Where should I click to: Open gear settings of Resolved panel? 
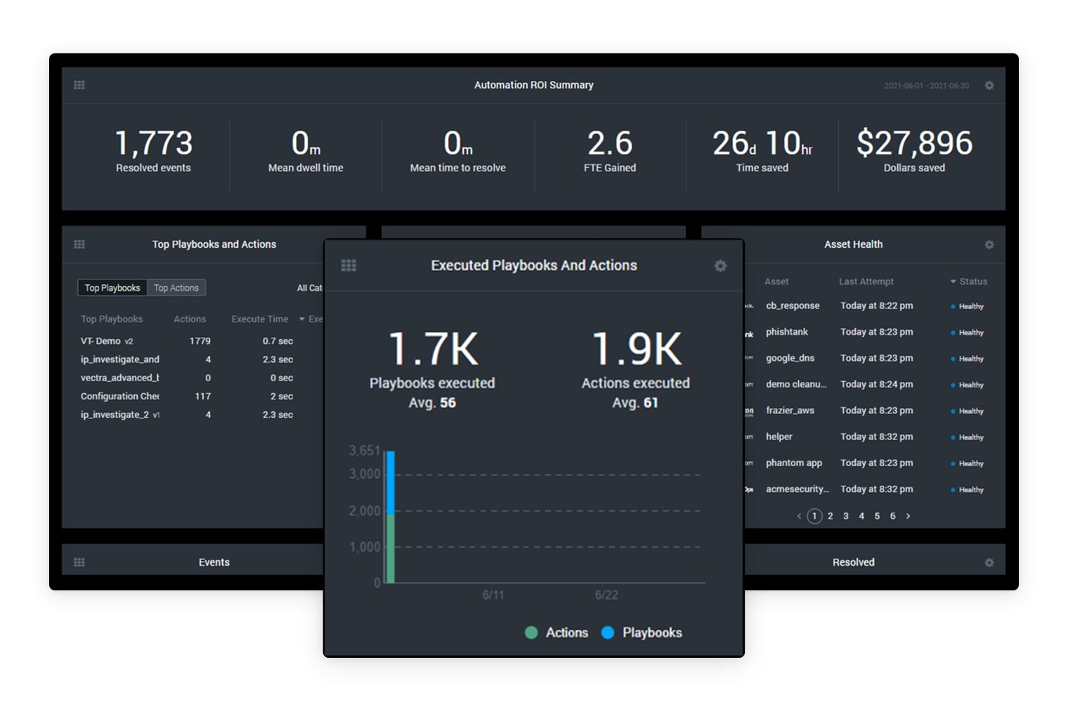point(989,563)
